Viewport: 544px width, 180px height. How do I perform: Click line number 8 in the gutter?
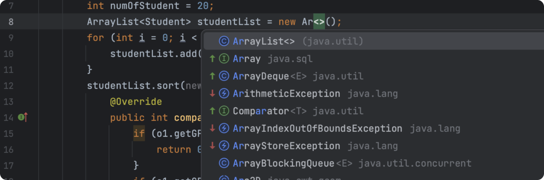point(11,22)
